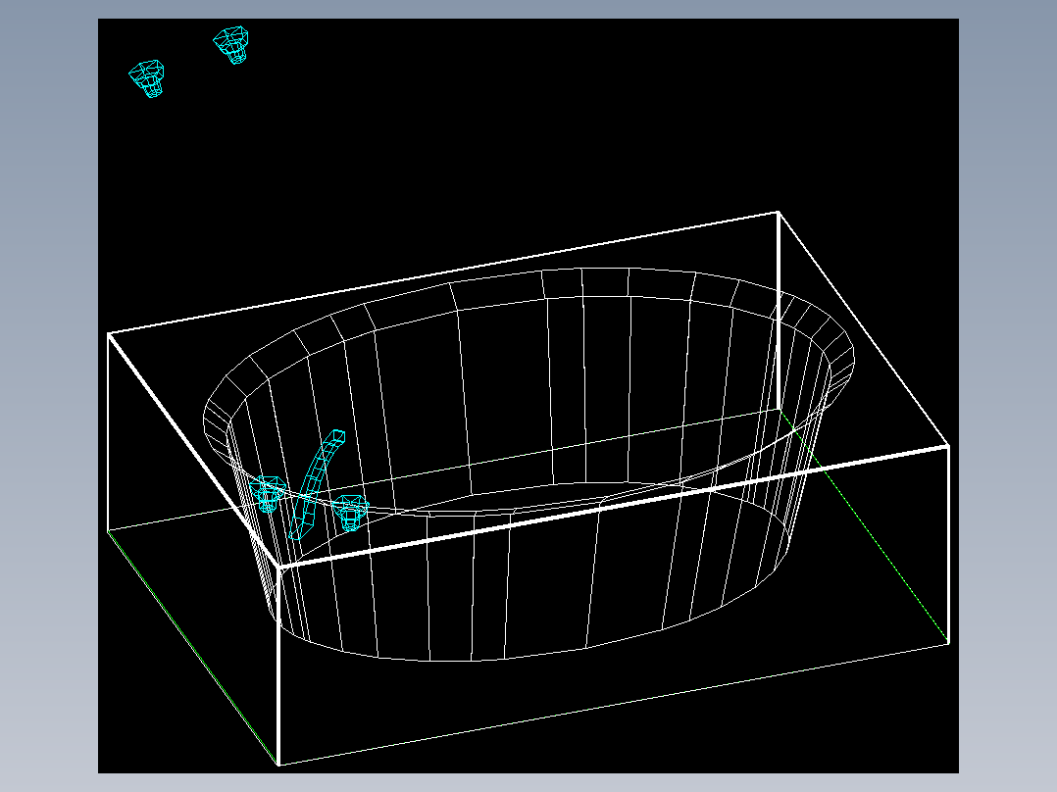This screenshot has width=1057, height=792.
Task: Click the bottom front corner of the box
Action: pyautogui.click(x=278, y=765)
